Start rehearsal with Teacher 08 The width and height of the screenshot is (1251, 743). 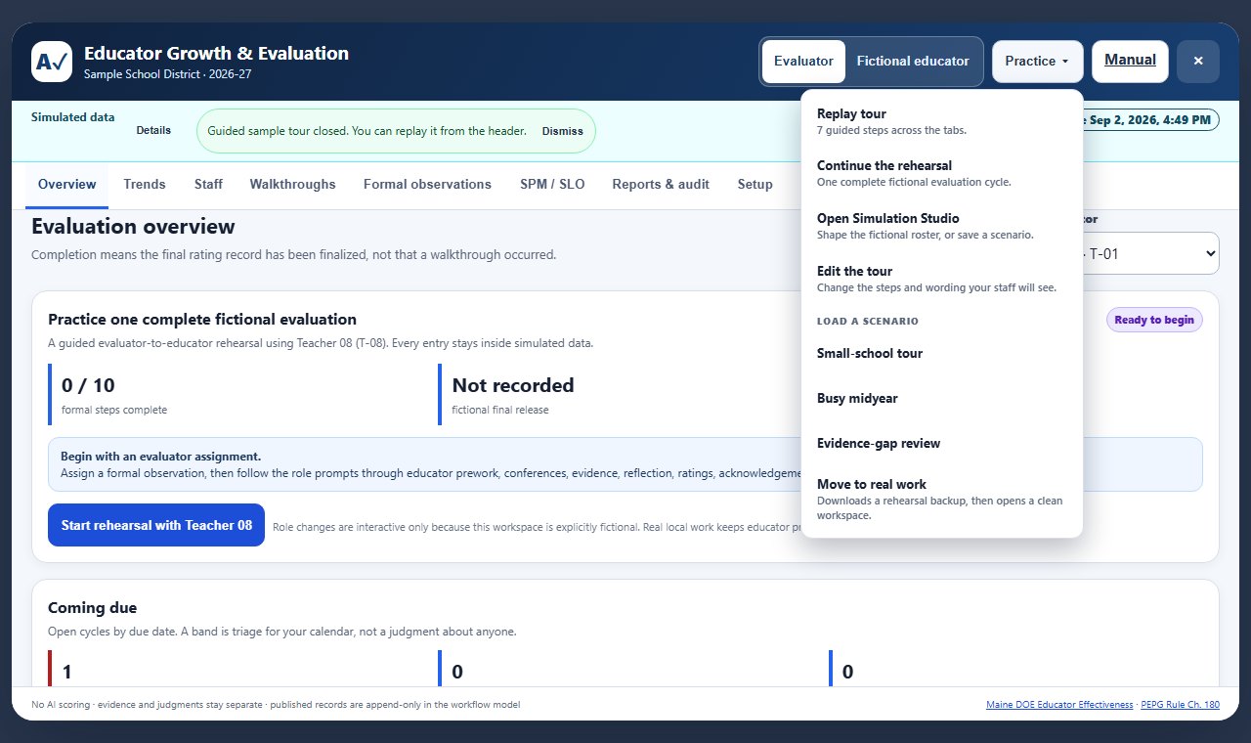tap(156, 525)
